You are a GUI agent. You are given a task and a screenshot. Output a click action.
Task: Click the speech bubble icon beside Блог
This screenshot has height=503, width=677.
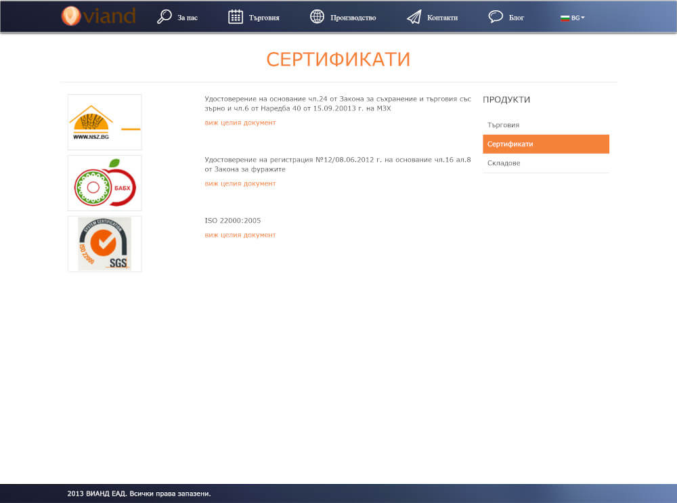496,17
